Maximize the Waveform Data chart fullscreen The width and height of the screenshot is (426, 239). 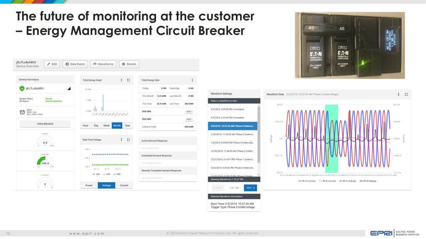click(x=406, y=94)
